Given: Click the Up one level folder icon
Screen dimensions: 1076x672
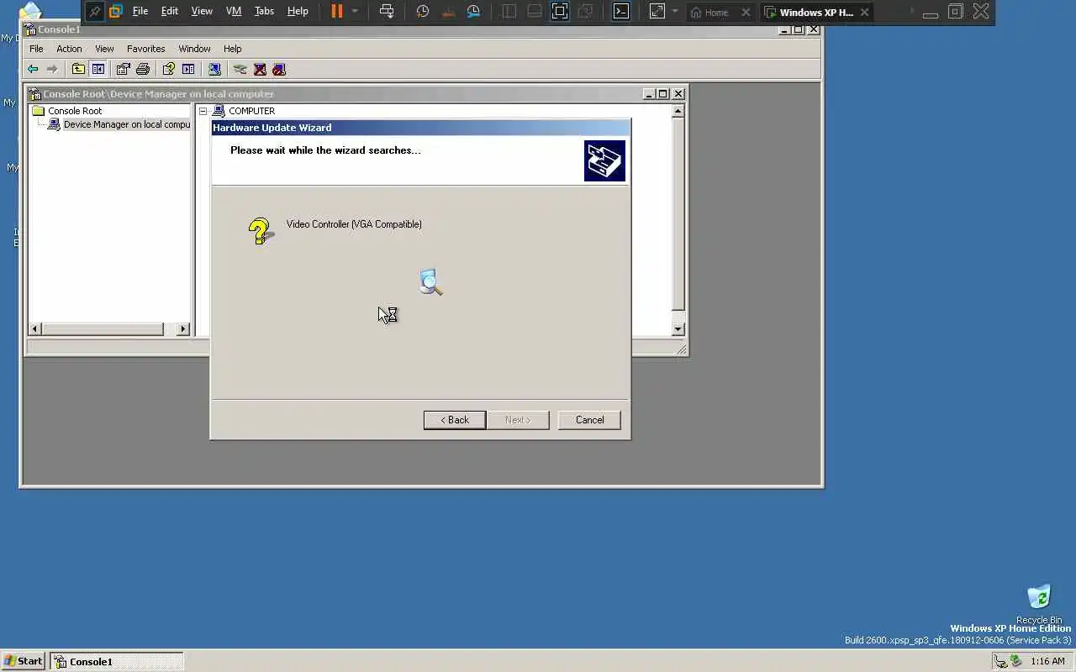Looking at the screenshot, I should pos(78,70).
